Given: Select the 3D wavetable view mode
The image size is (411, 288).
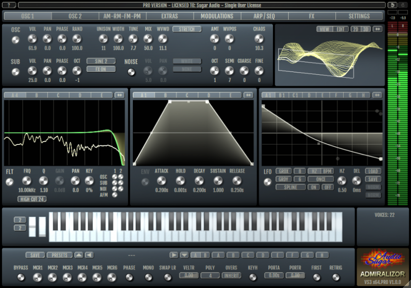Looking at the screenshot, I should (x=366, y=29).
